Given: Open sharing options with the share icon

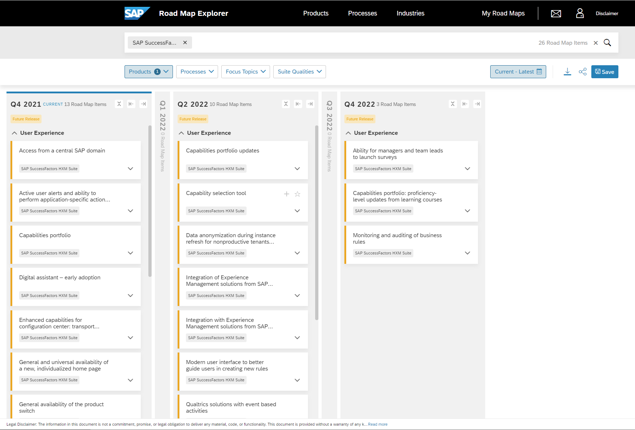Looking at the screenshot, I should tap(583, 71).
